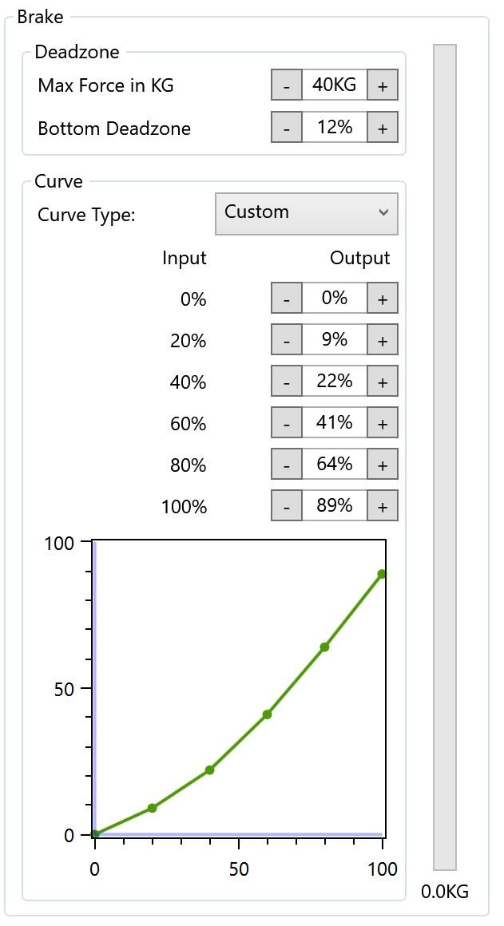Image resolution: width=504 pixels, height=926 pixels.
Task: Decrease output for 40% input
Action: (287, 382)
